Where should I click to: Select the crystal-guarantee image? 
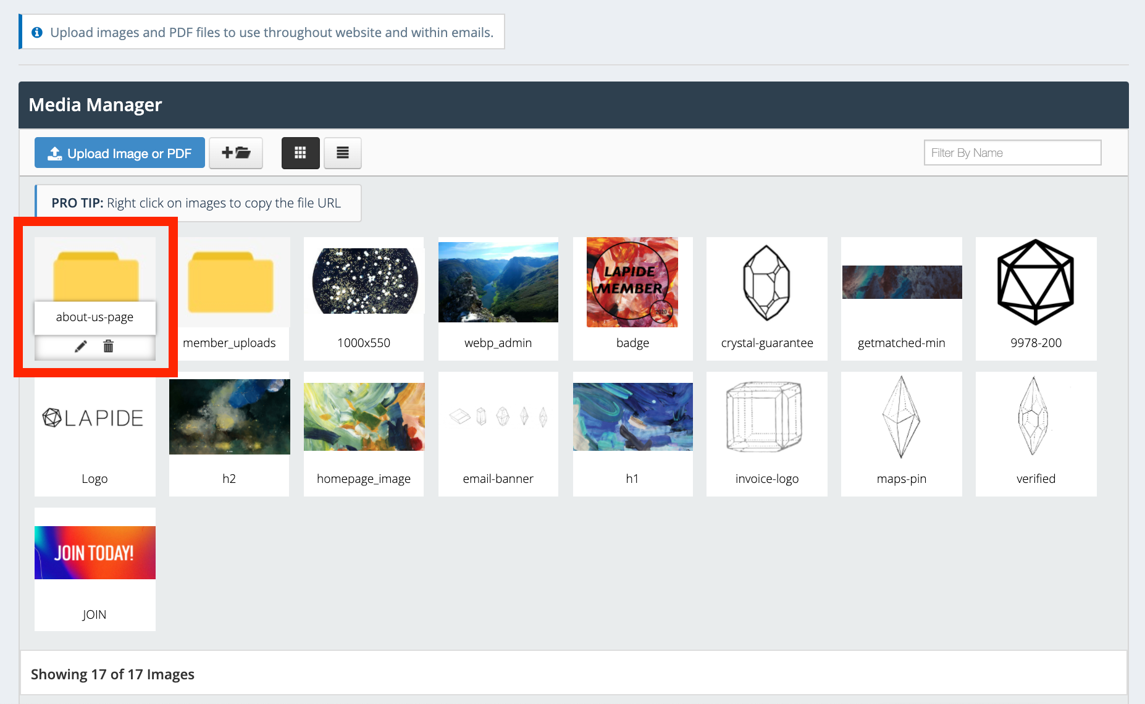tap(766, 282)
